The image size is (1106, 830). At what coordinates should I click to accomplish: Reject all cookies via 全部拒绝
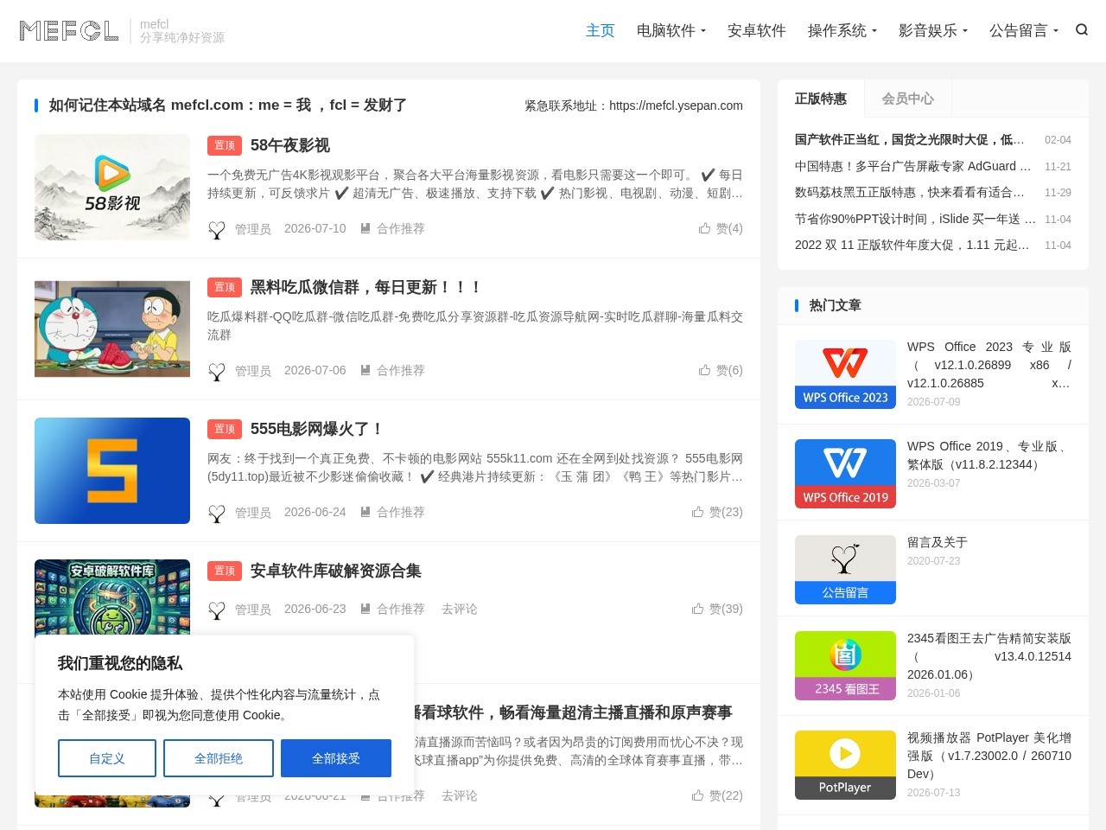pyautogui.click(x=219, y=758)
